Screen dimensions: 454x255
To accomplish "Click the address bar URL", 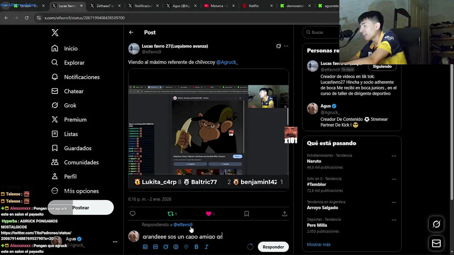I will tap(84, 18).
